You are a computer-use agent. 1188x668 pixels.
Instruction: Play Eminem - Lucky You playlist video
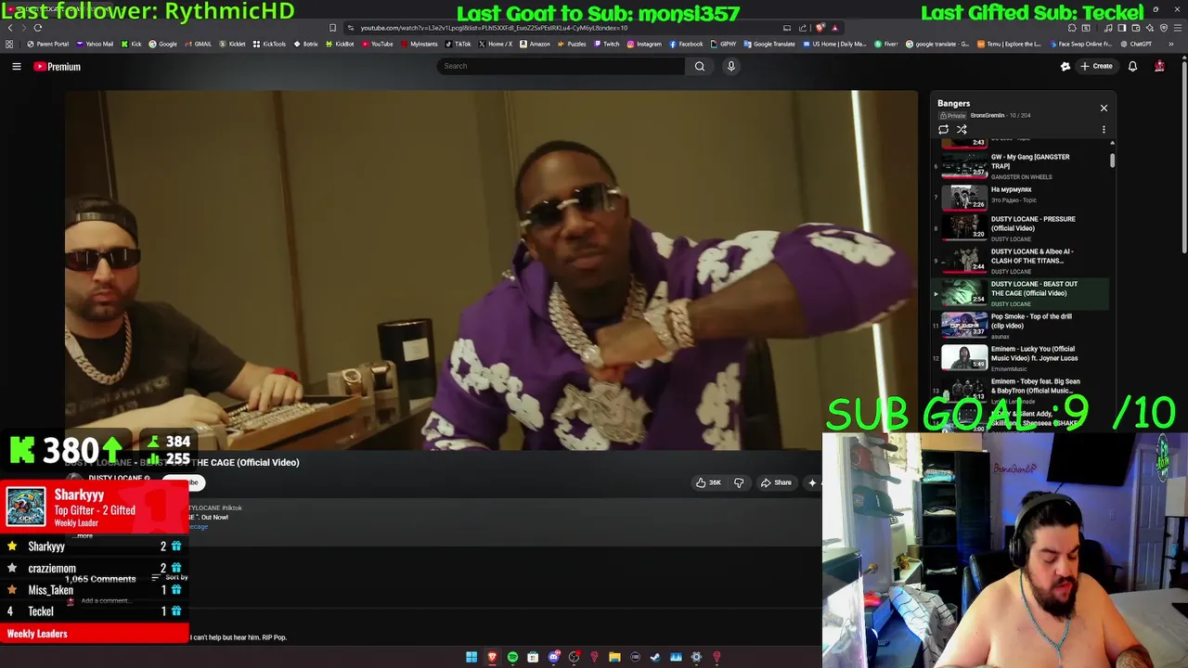[x=1021, y=357]
